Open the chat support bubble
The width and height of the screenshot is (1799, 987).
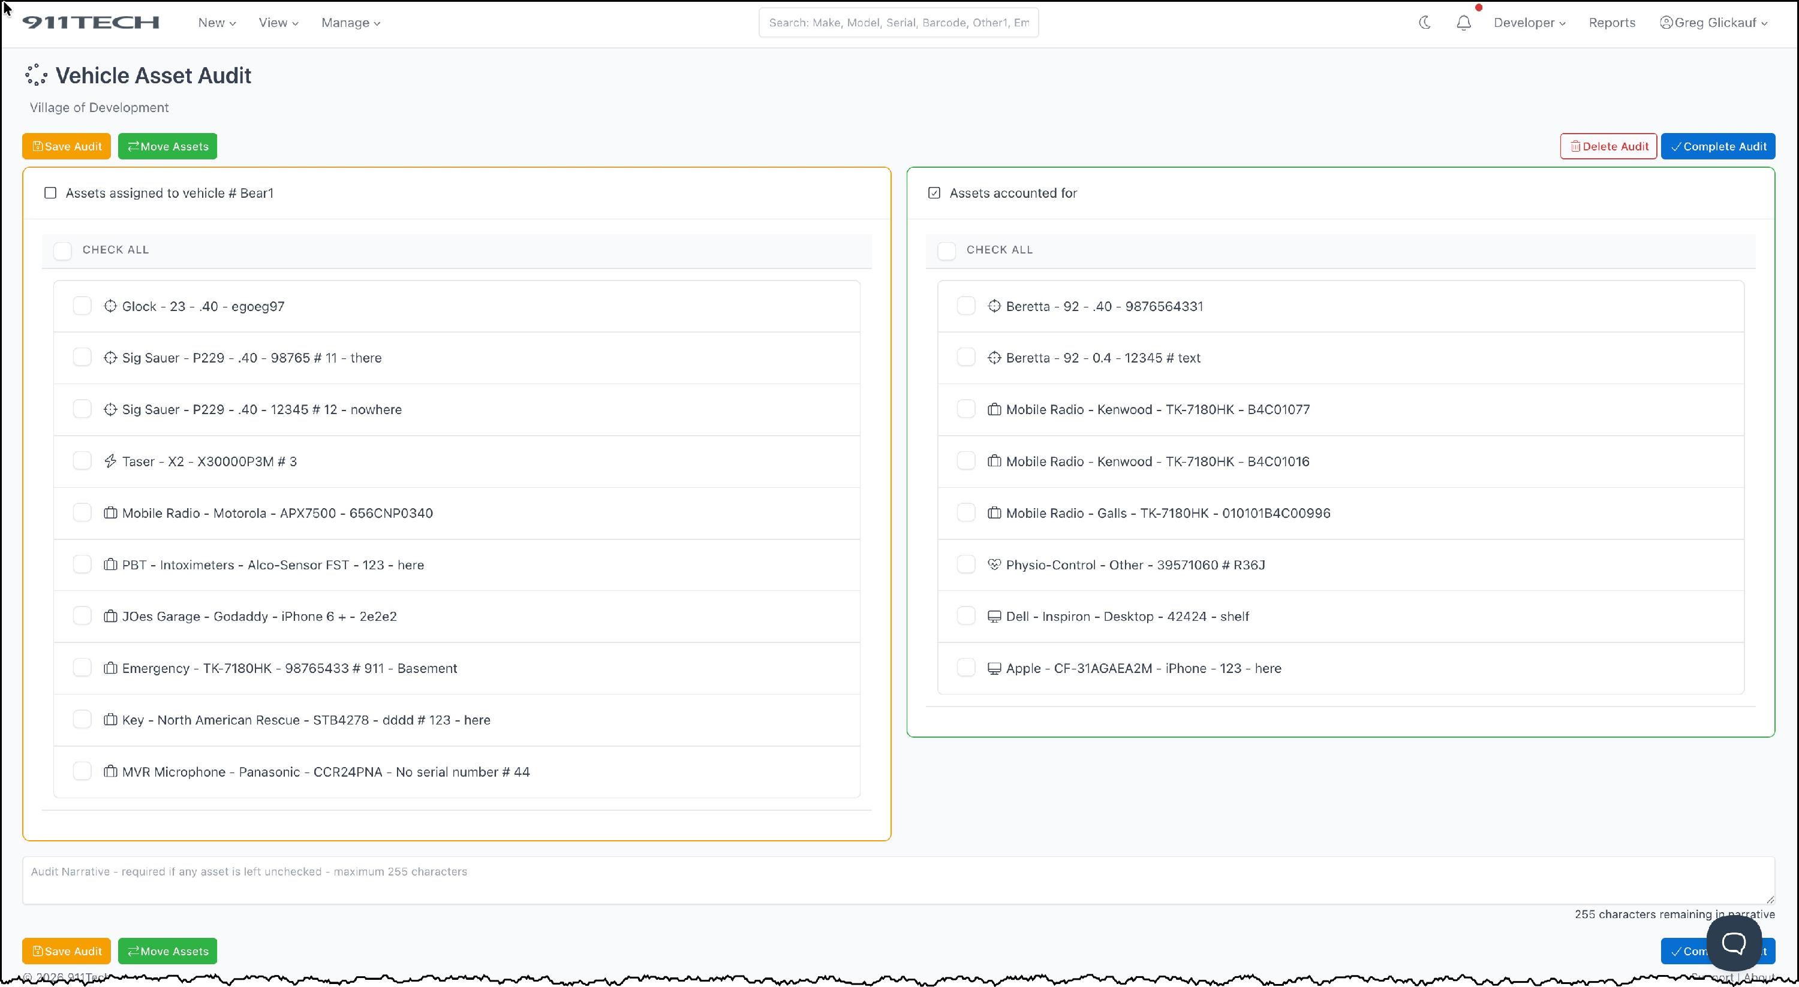tap(1734, 944)
